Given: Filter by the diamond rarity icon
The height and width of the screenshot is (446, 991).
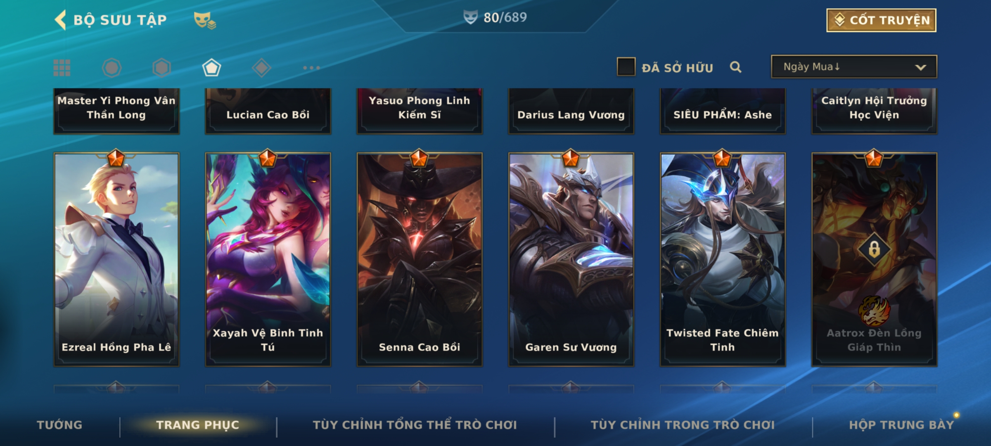Looking at the screenshot, I should [261, 68].
